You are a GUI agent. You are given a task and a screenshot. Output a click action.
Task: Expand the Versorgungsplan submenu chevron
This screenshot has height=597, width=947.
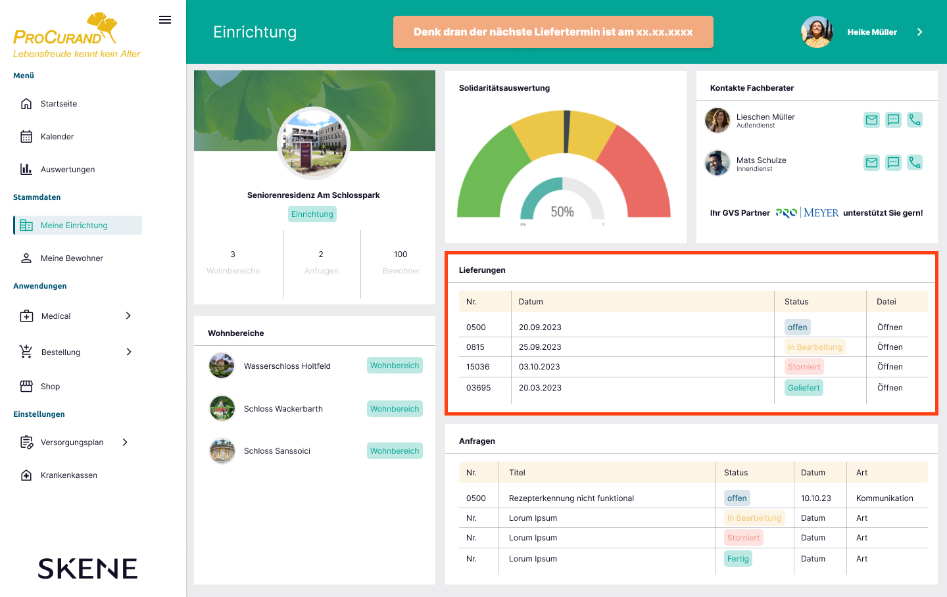[x=125, y=442]
